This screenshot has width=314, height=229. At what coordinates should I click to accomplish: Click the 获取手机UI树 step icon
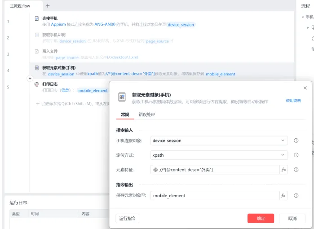pos(37,35)
